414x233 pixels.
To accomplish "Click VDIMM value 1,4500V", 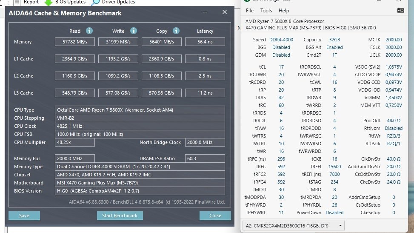I will tap(394, 98).
